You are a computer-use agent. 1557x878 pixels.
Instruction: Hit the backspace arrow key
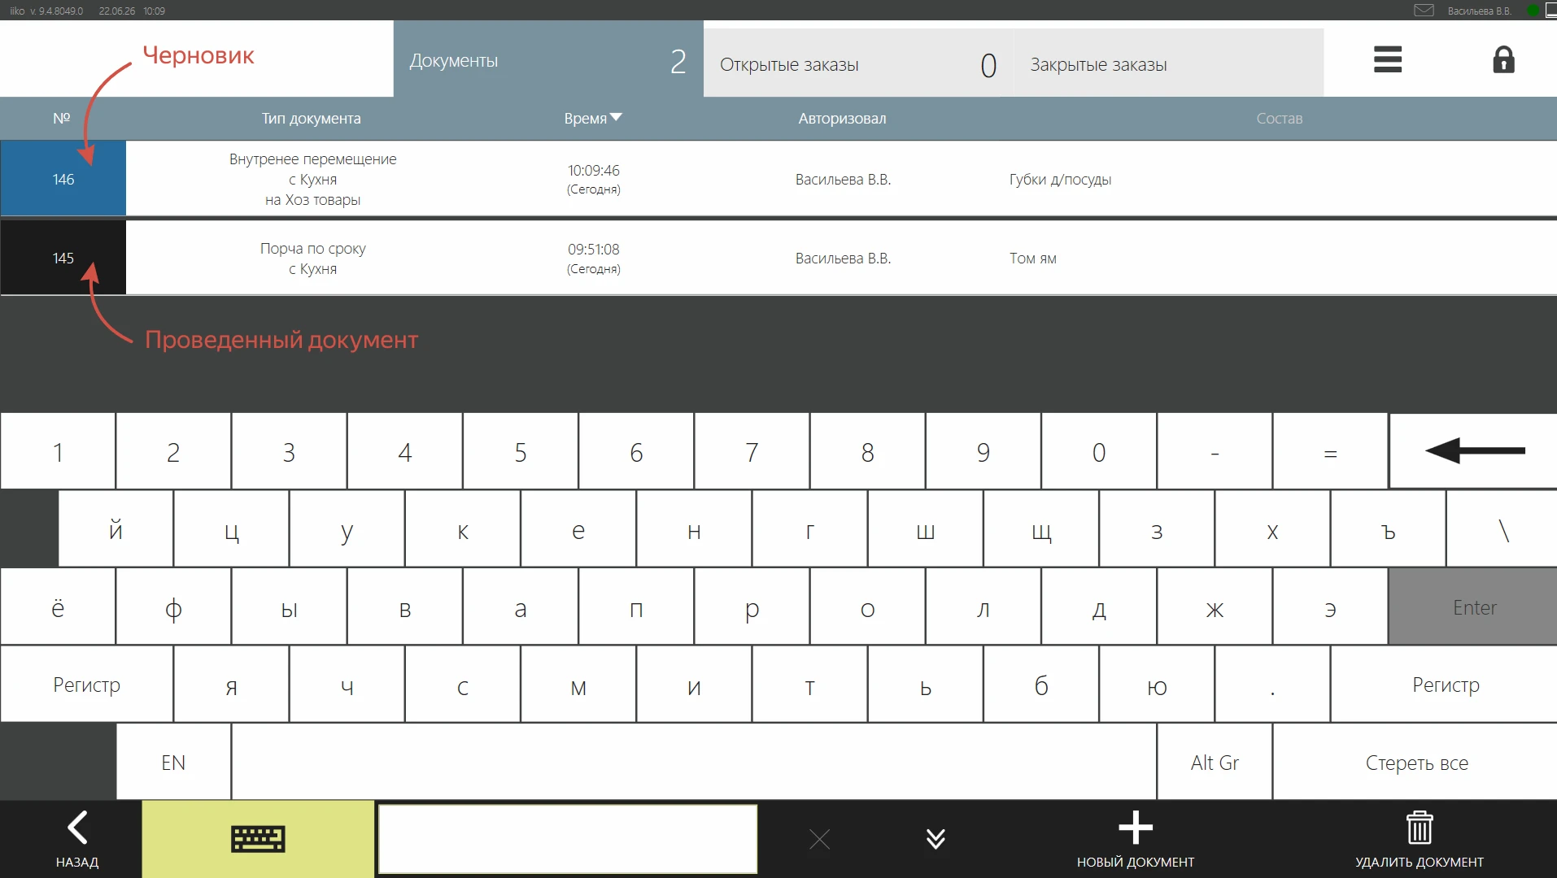tap(1473, 451)
